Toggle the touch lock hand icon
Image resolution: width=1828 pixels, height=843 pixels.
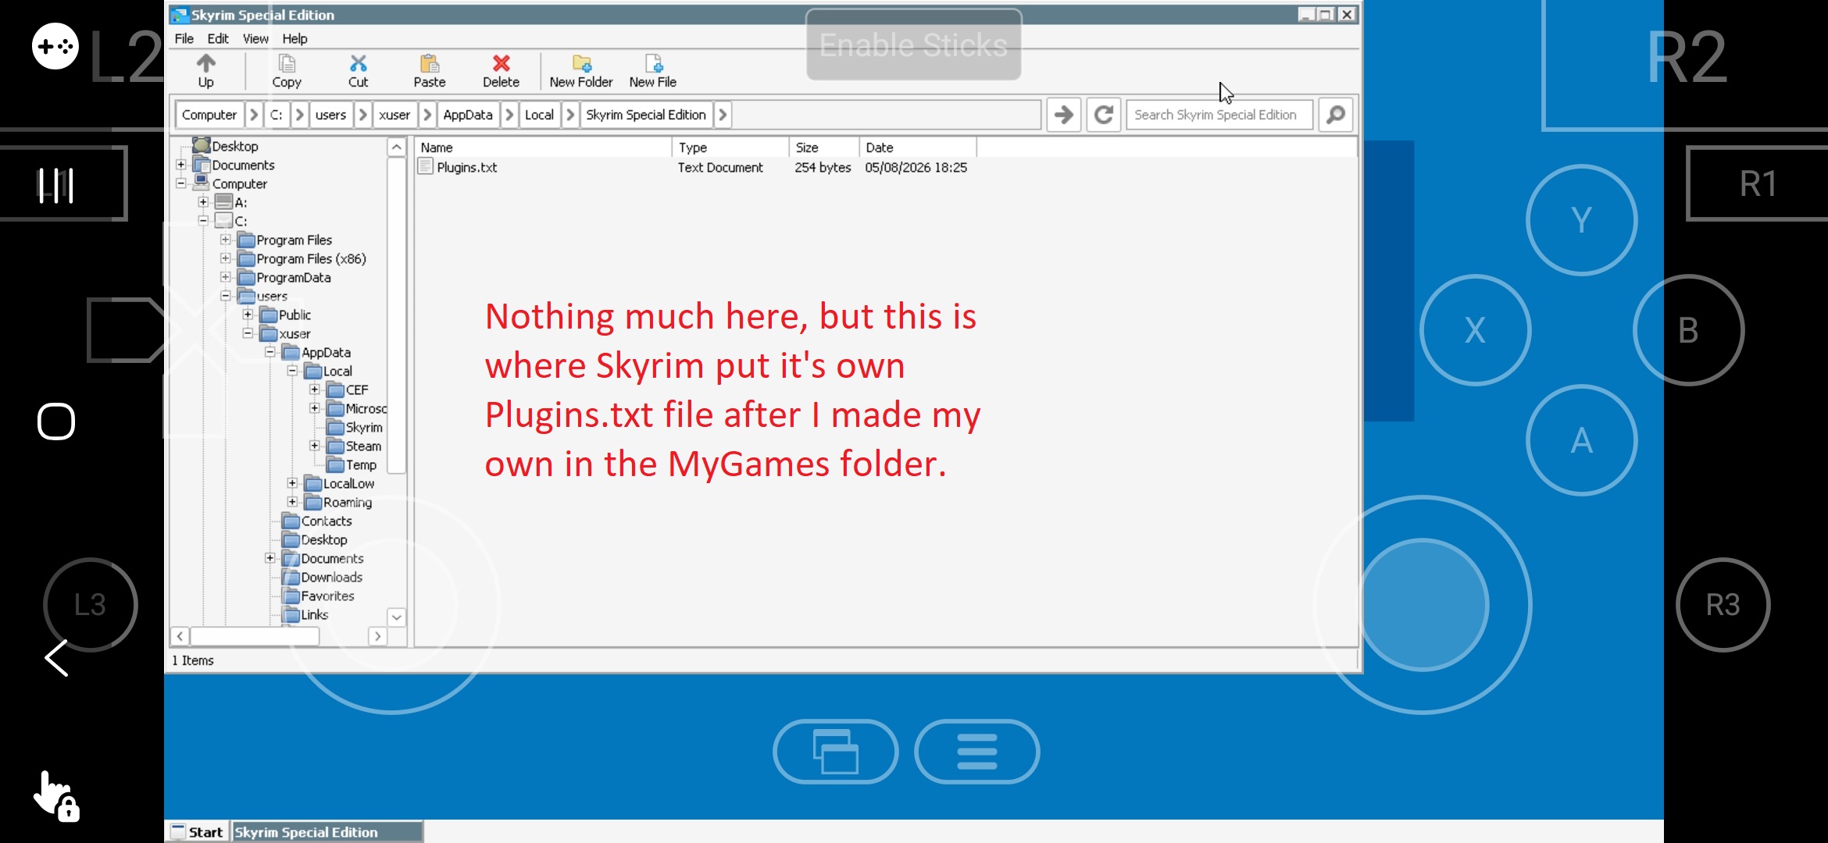coord(56,796)
